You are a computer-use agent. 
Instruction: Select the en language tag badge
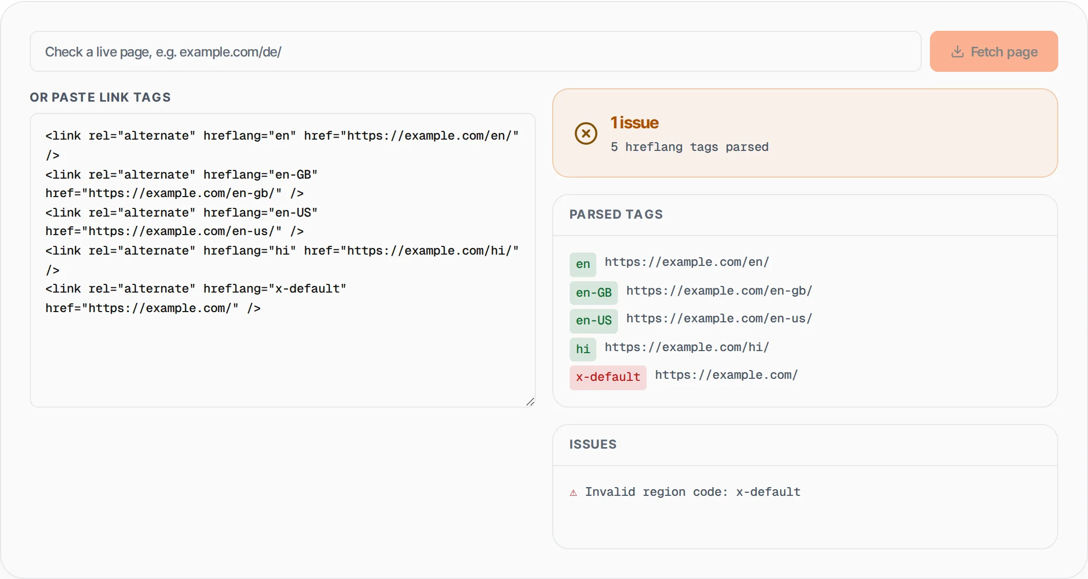click(x=583, y=264)
